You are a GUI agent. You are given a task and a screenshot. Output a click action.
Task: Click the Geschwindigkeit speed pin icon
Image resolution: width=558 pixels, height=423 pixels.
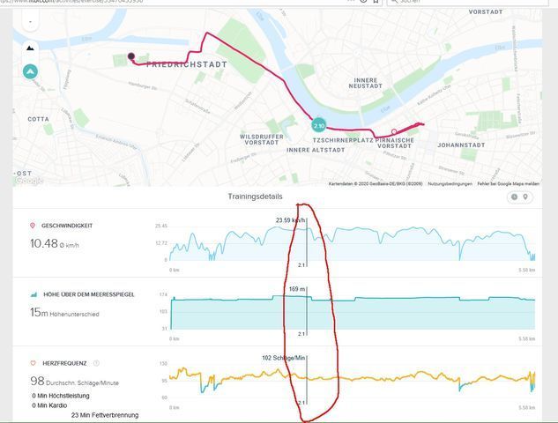[33, 226]
